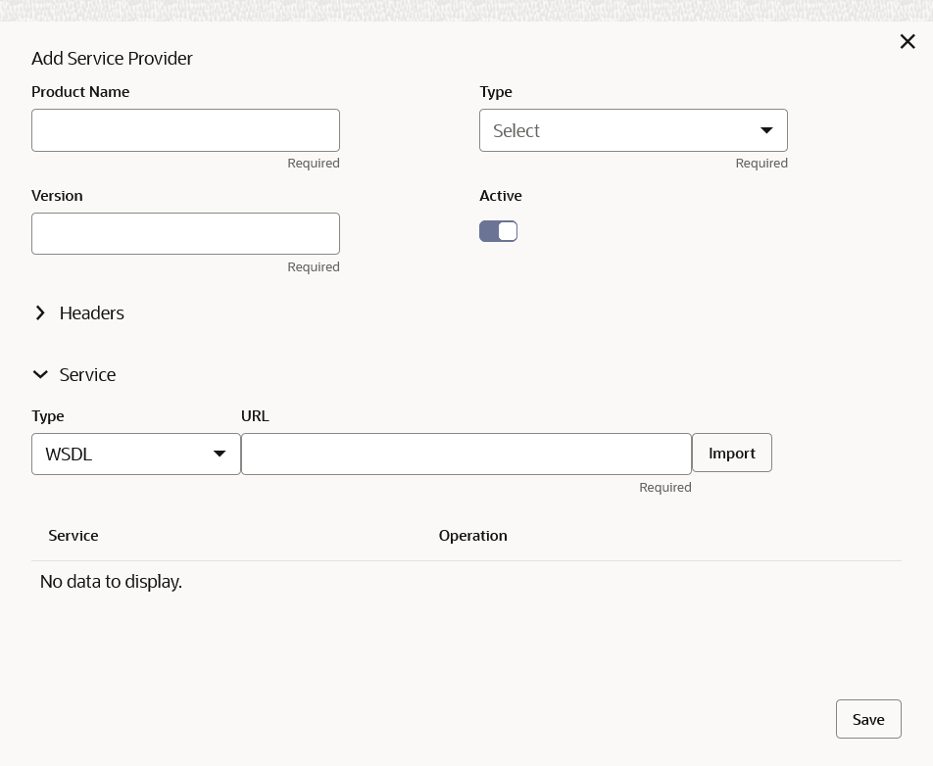The width and height of the screenshot is (933, 766).
Task: Focus the Version text field
Action: tap(185, 234)
